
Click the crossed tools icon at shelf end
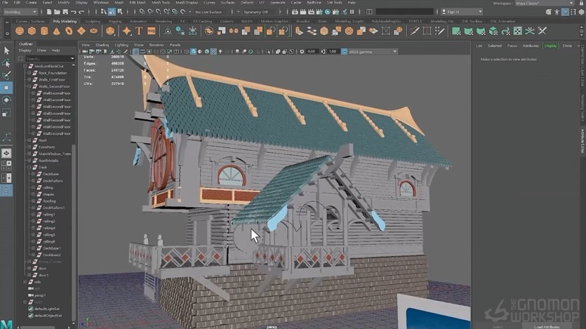(542, 31)
